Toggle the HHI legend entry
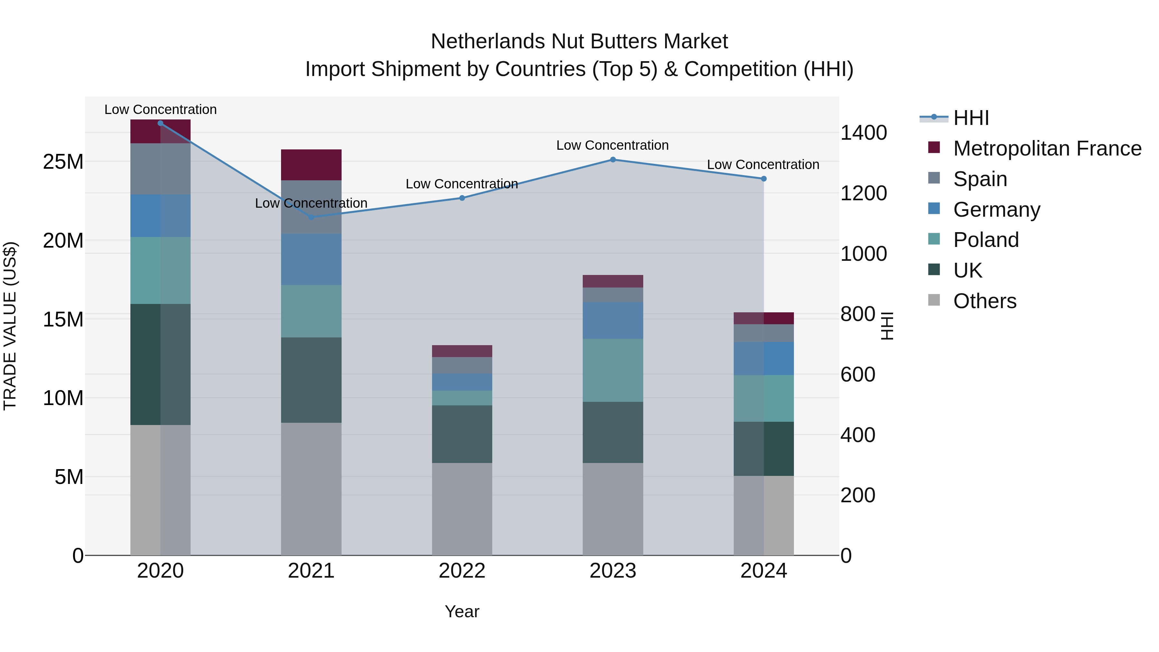Image resolution: width=1159 pixels, height=652 pixels. [x=954, y=118]
